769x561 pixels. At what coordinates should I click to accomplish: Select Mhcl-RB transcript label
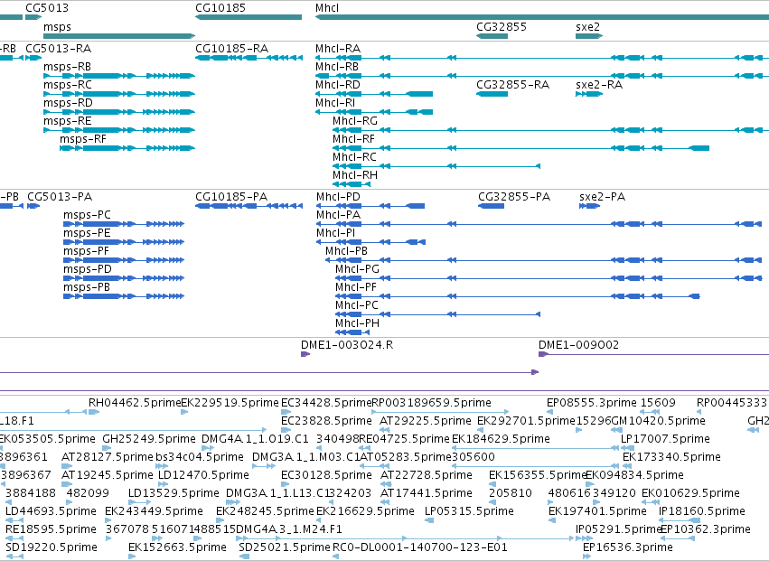[337, 67]
